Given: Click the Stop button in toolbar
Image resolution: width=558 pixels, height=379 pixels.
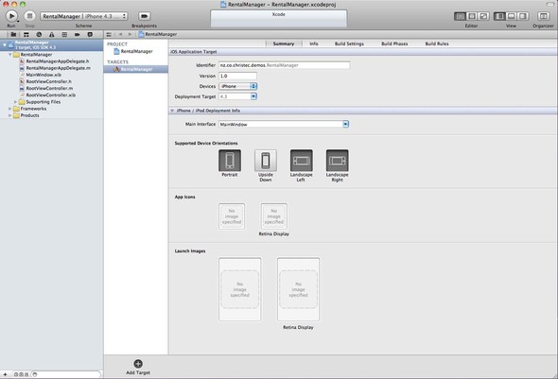Looking at the screenshot, I should click(29, 16).
